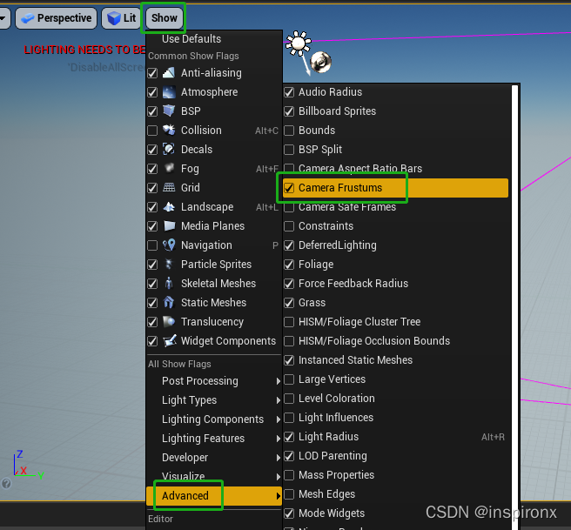Click the Static Meshes icon

[x=169, y=303]
